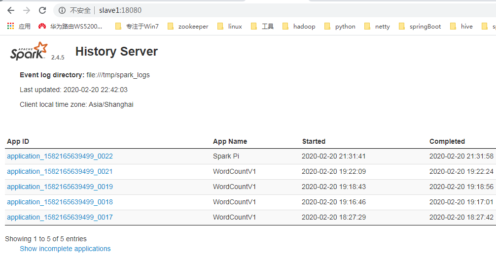Open the hive bookmark folder
The image size is (496, 254).
pyautogui.click(x=461, y=26)
